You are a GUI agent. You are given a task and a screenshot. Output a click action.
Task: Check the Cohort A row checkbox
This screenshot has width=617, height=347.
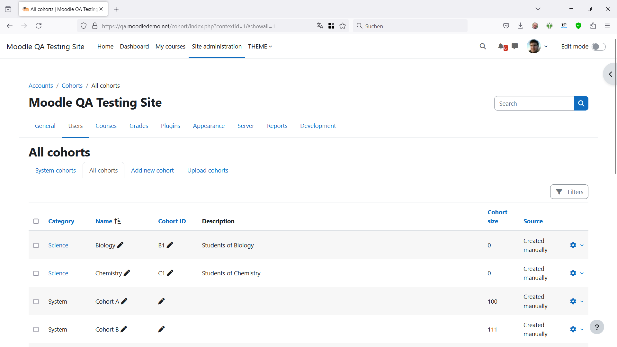coord(36,302)
